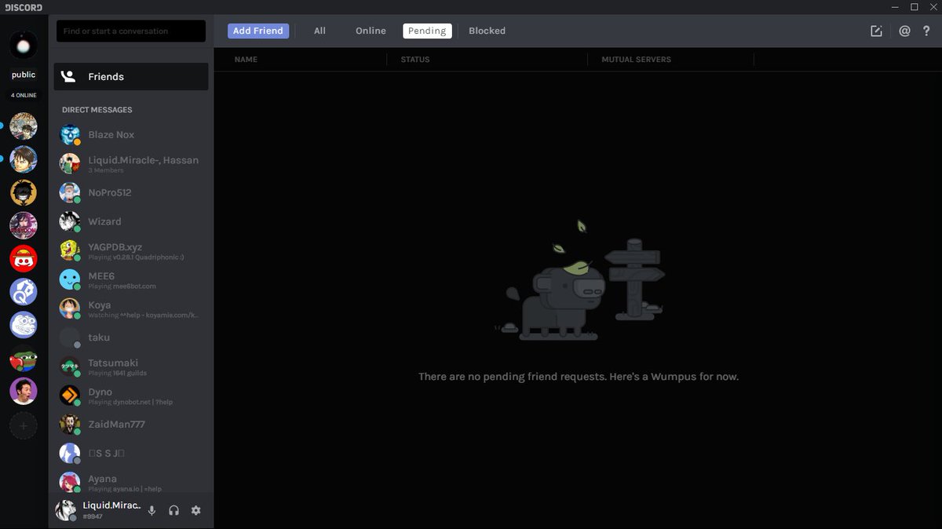Select the Pending tab
This screenshot has width=942, height=529.
tap(427, 31)
